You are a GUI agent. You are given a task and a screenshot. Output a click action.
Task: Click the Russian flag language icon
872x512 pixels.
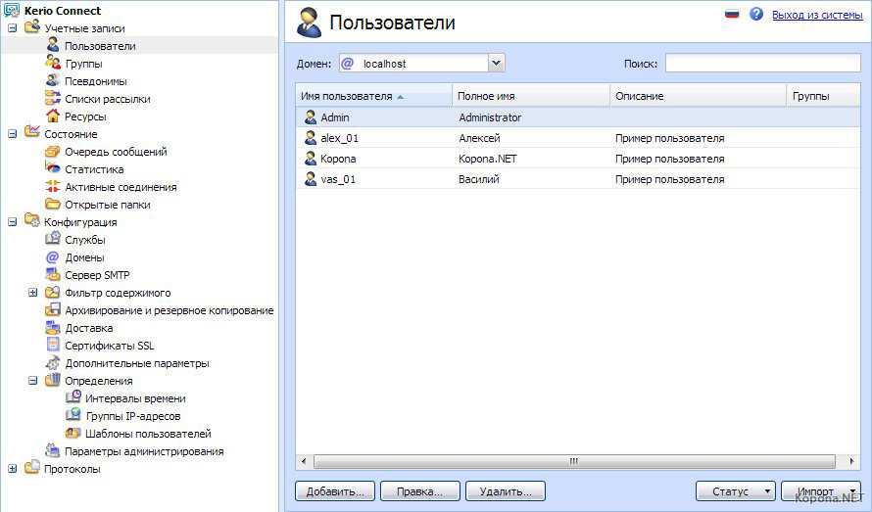tap(731, 15)
